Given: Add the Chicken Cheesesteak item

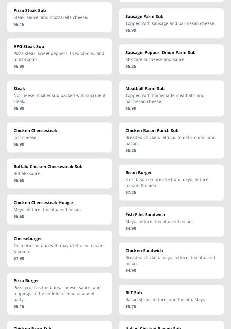Looking at the screenshot, I should point(59,137).
